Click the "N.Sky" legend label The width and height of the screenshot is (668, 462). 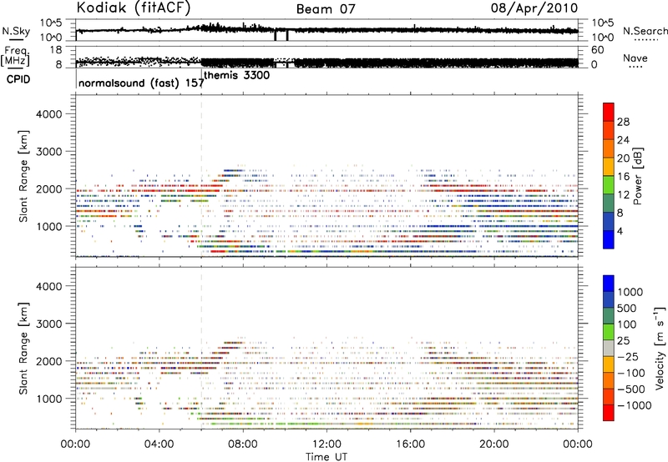(16, 31)
